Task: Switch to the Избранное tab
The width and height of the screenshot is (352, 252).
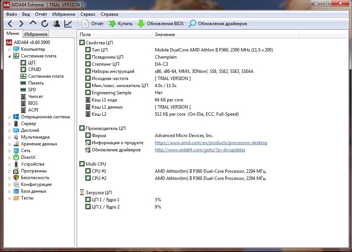Action: (x=36, y=34)
